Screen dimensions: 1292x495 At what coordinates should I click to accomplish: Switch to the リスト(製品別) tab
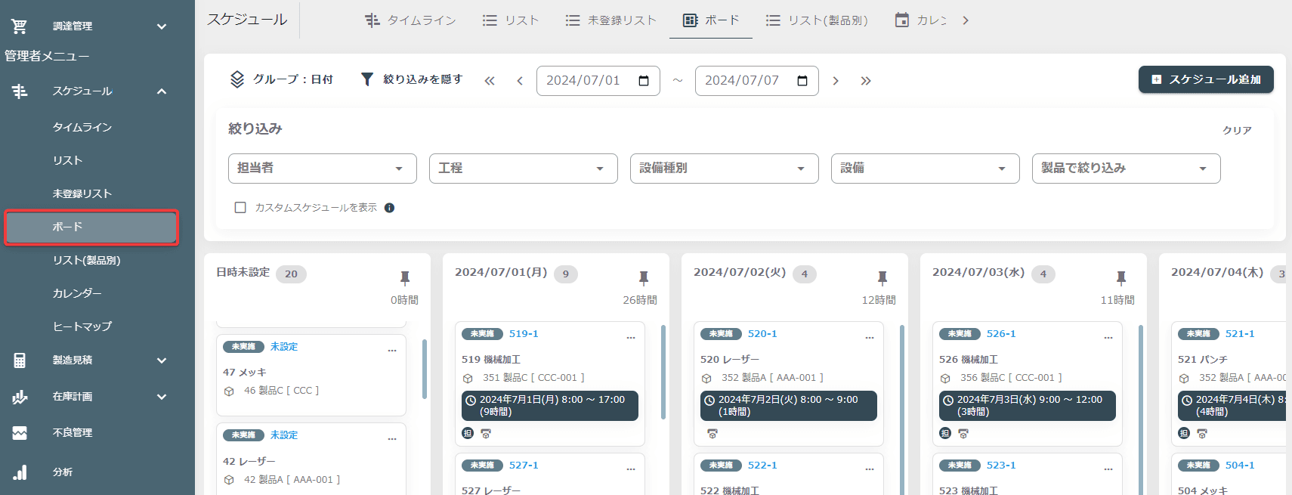coord(817,20)
